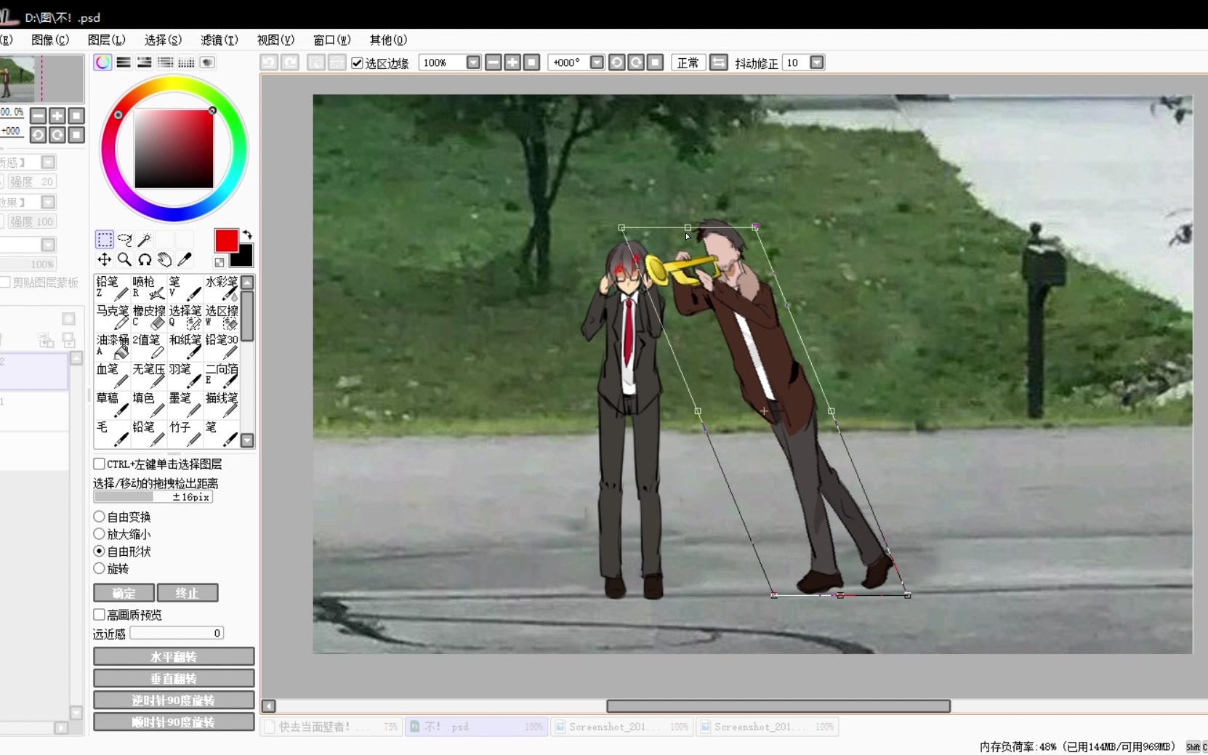The height and width of the screenshot is (755, 1208).
Task: Open the 效果 effect dropdown
Action: pyautogui.click(x=48, y=202)
